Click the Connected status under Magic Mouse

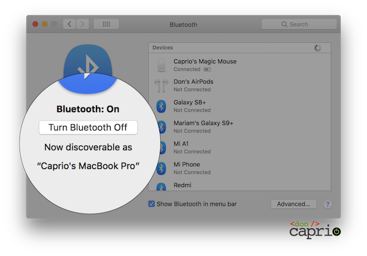coord(187,69)
